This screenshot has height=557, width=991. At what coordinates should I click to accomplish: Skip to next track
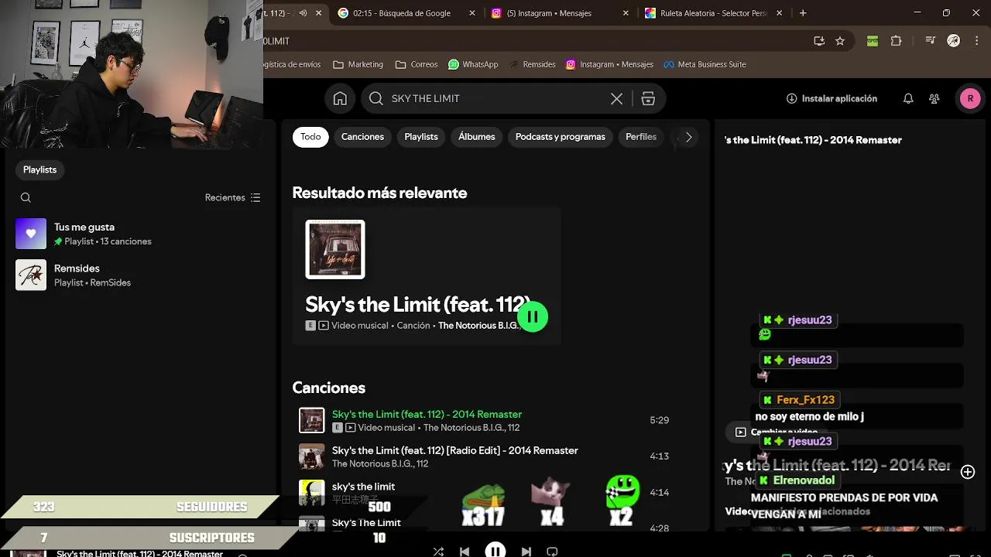(x=526, y=552)
